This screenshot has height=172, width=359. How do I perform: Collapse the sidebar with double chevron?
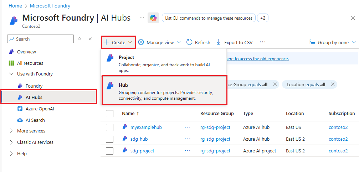pos(90,39)
